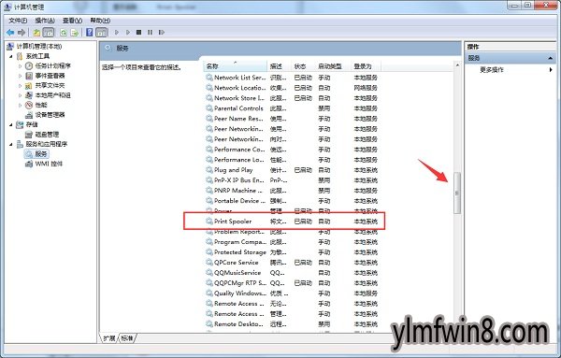Screen dimensions: 561x358
Task: Collapse the 服务和应用程序 node
Action: [x=10, y=144]
